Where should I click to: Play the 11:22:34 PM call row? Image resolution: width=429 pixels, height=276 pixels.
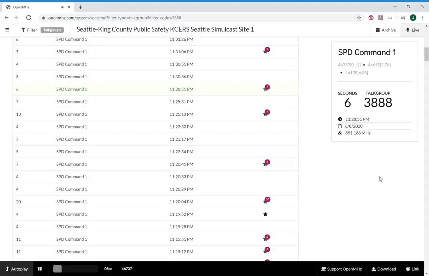point(156,152)
